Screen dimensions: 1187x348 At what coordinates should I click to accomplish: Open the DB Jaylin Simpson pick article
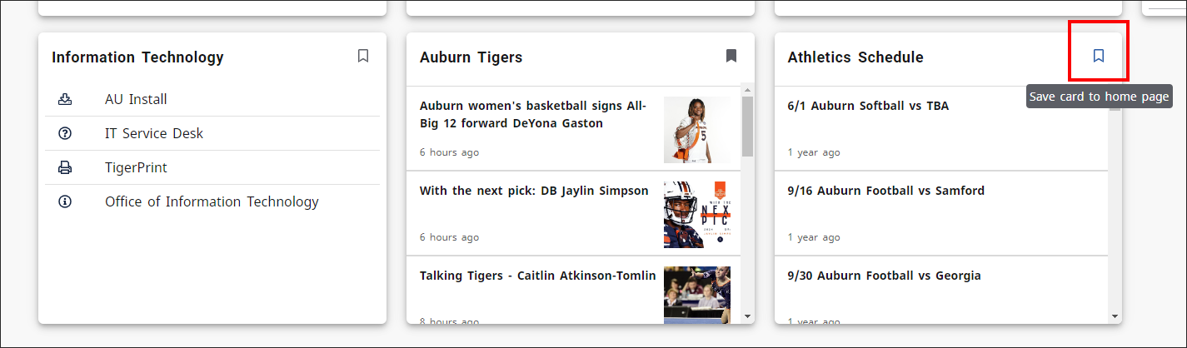click(534, 191)
